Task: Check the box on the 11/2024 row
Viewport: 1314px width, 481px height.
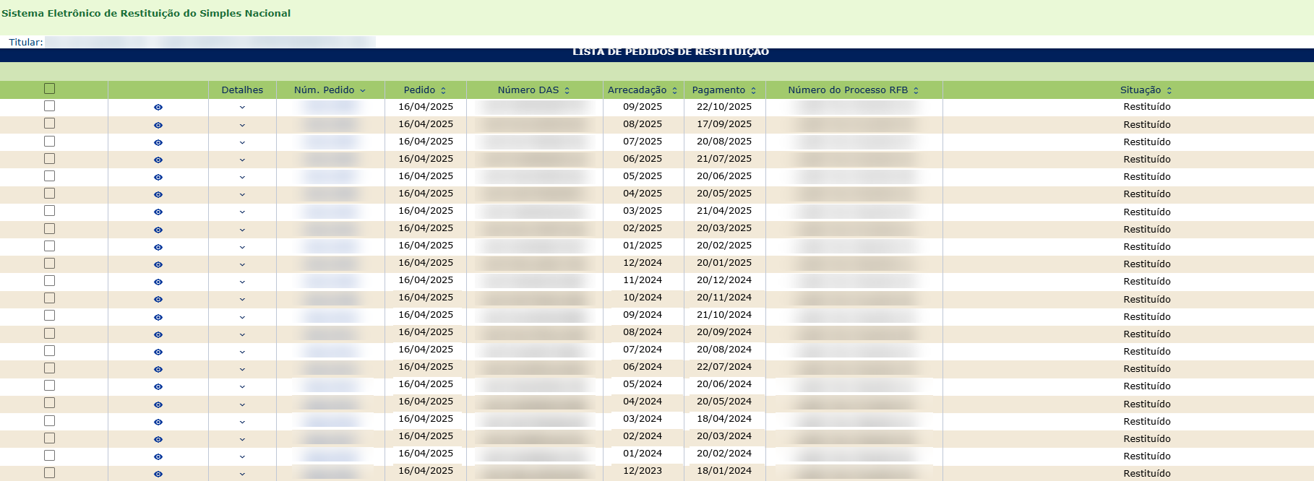Action: pyautogui.click(x=49, y=280)
